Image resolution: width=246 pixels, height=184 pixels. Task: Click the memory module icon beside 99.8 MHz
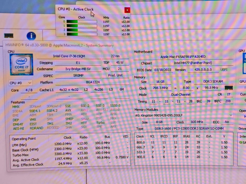(x=229, y=88)
